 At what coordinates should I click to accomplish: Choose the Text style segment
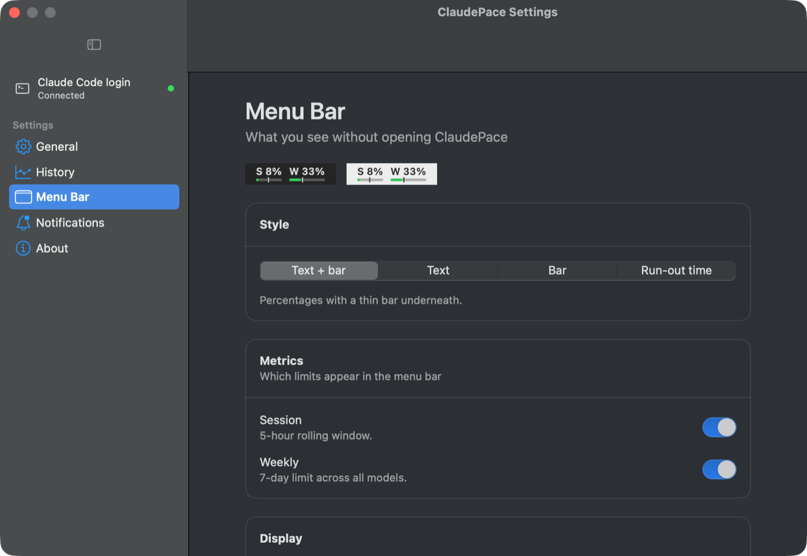(438, 271)
